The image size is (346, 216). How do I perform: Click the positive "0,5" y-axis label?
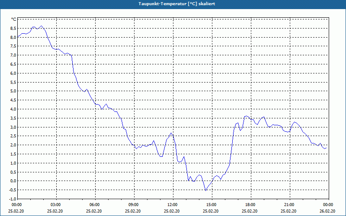13,172
